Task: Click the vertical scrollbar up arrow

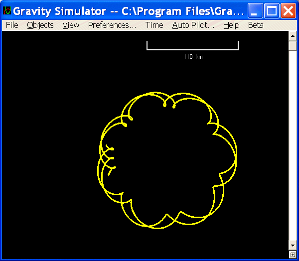Action: coord(293,36)
